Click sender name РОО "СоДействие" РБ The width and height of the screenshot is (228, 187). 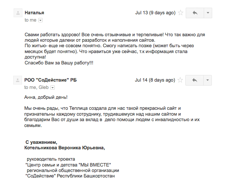click(50, 80)
